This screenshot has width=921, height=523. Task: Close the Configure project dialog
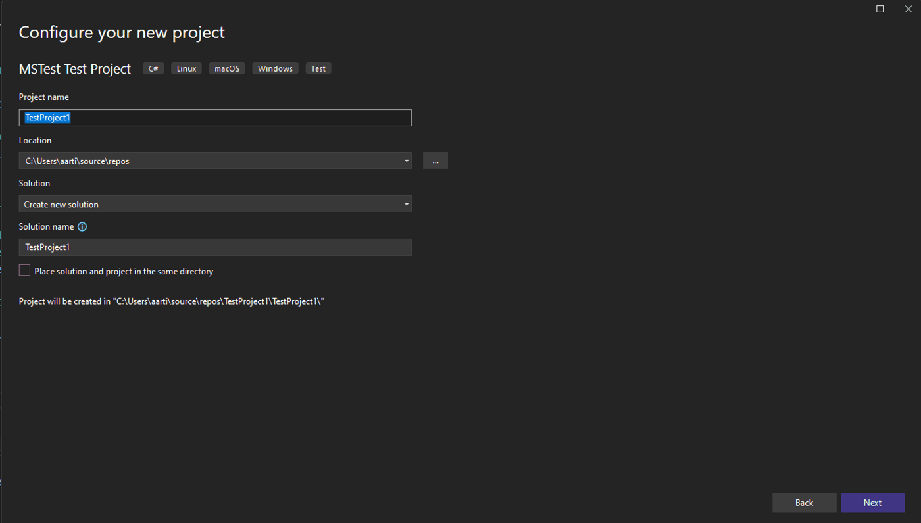click(909, 9)
